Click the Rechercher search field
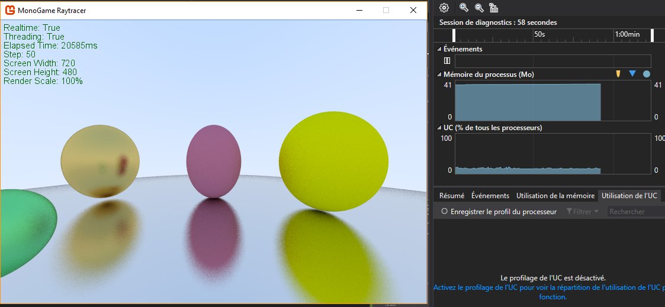665x307 pixels. [635, 211]
